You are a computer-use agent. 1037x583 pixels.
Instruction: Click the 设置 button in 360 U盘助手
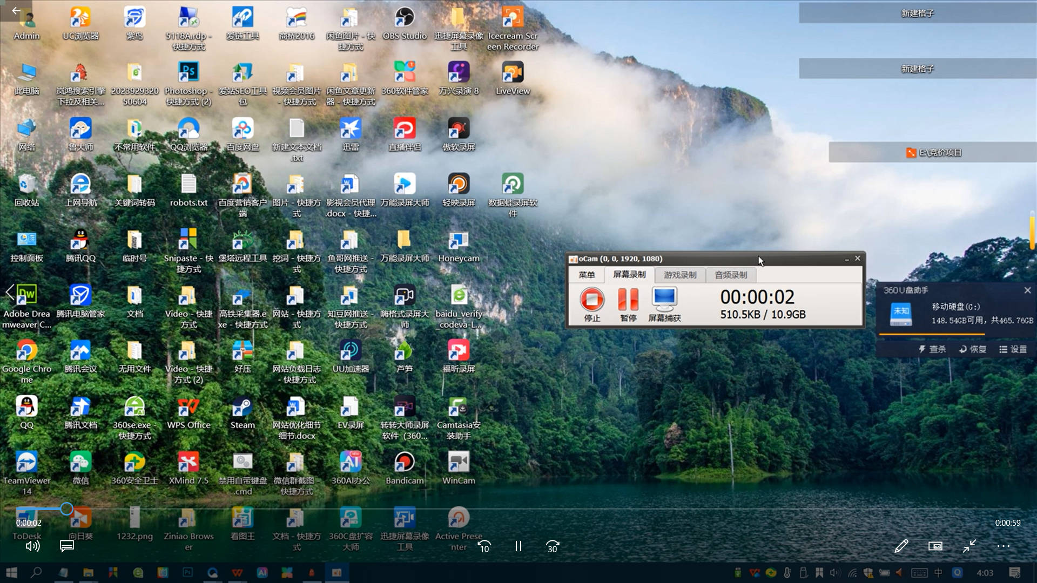click(x=1013, y=349)
